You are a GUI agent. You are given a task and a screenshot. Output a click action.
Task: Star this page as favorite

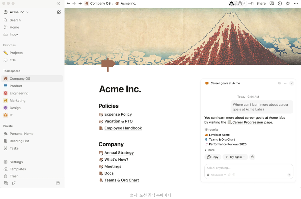[x=288, y=4]
